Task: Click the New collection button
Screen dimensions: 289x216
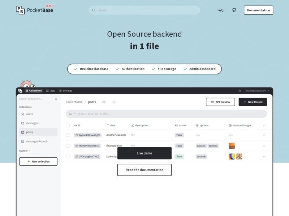Action: click(38, 161)
